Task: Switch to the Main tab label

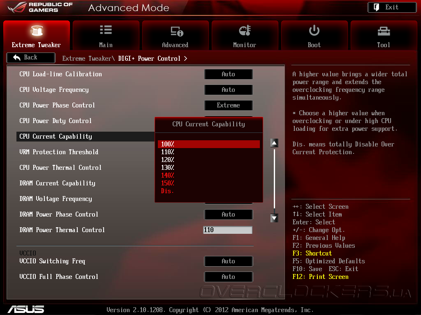Action: 106,45
